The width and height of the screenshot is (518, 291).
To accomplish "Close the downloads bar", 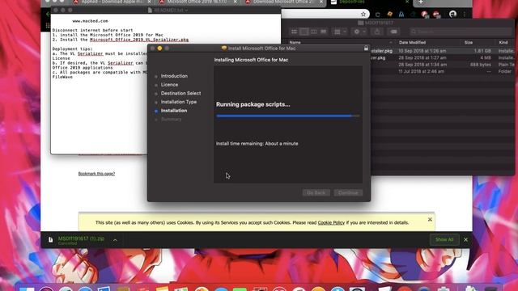I will click(x=466, y=240).
